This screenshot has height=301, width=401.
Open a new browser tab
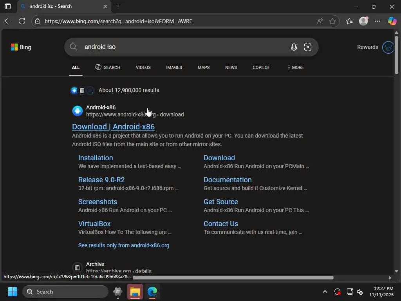pyautogui.click(x=118, y=6)
